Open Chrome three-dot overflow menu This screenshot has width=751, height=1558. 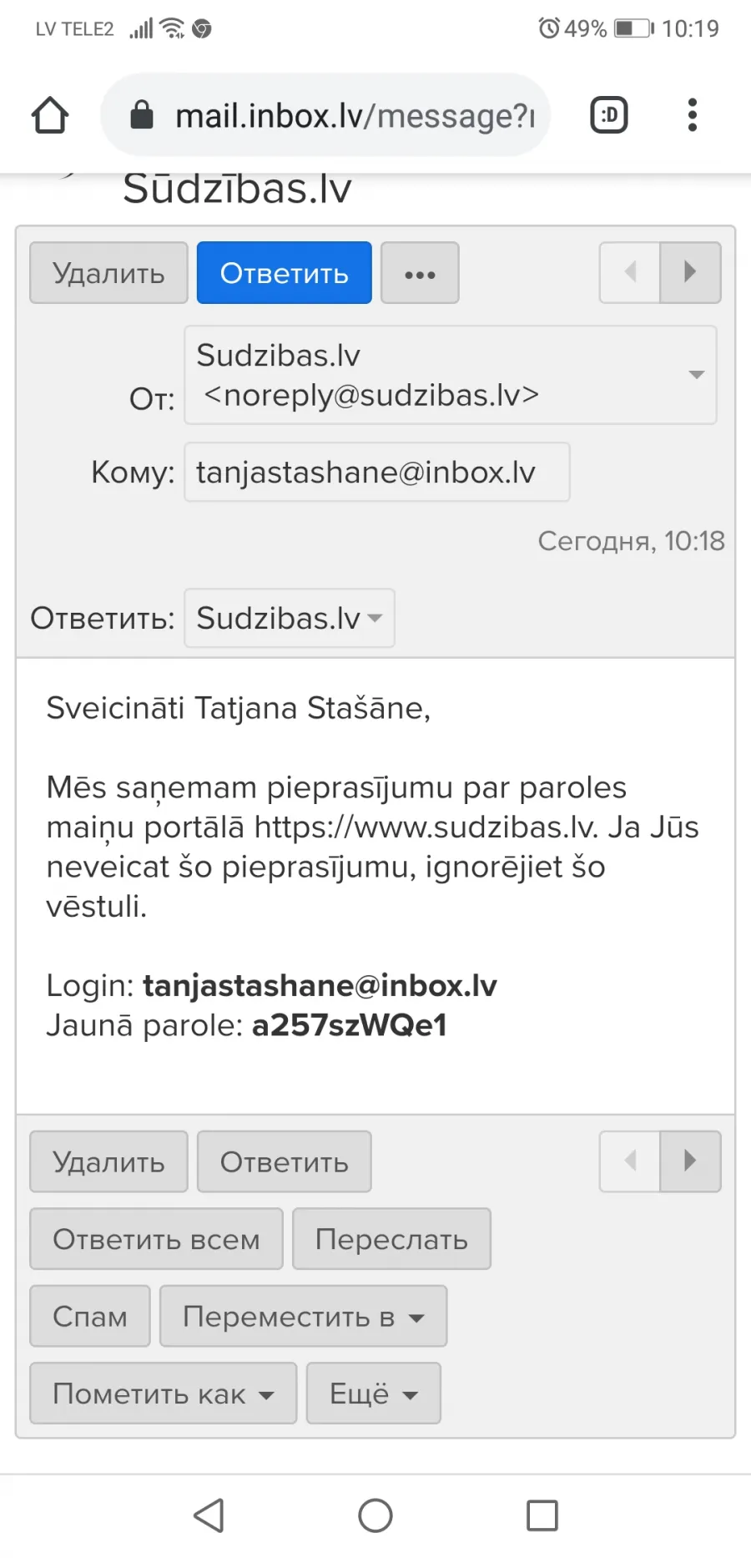pos(692,115)
